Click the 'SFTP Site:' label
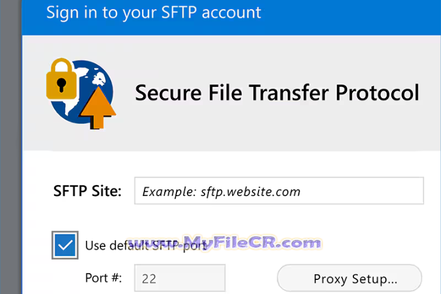 point(87,191)
